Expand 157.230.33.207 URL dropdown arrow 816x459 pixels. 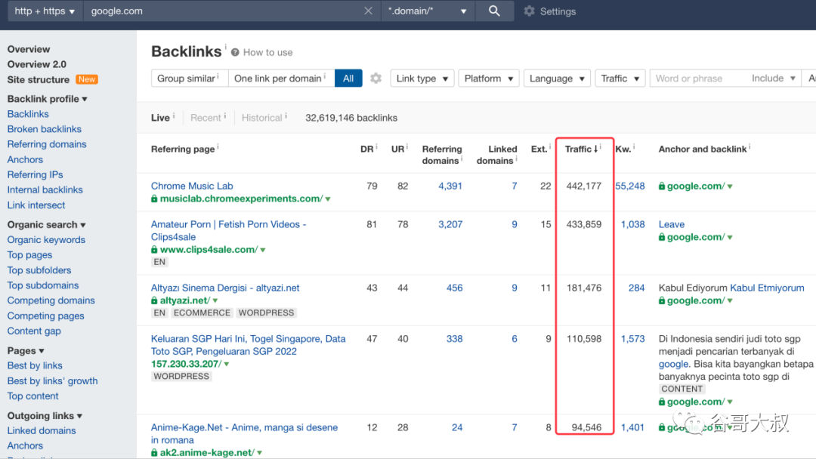tap(227, 365)
